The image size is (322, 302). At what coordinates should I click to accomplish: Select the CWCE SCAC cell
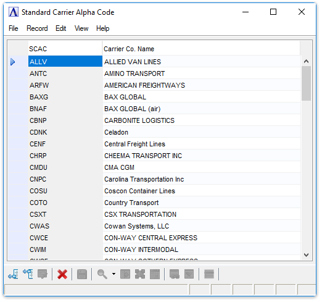(x=65, y=238)
